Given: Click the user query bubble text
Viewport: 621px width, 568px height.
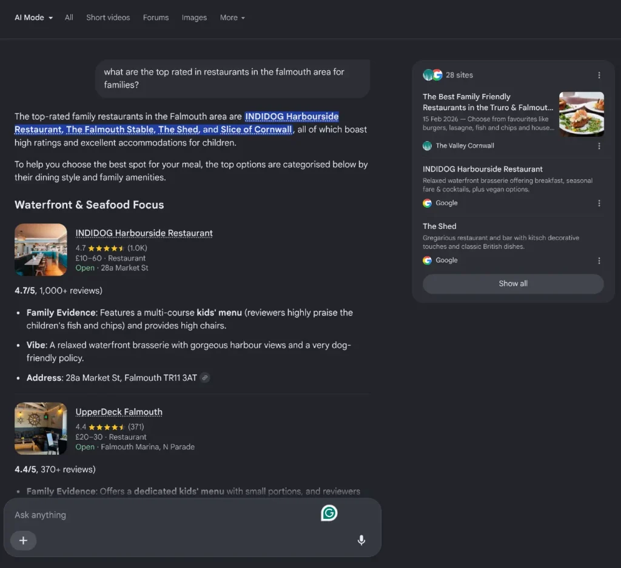Looking at the screenshot, I should pos(224,78).
